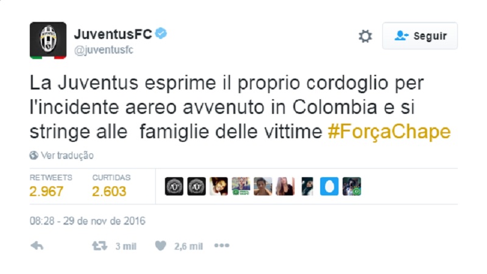This screenshot has width=487, height=274.
Task: Open the JuventusFC account name
Action: coord(113,34)
